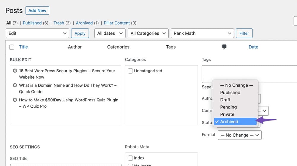The image size is (297, 166).
Task: Expand the Format No Change dropdown
Action: [x=239, y=135]
